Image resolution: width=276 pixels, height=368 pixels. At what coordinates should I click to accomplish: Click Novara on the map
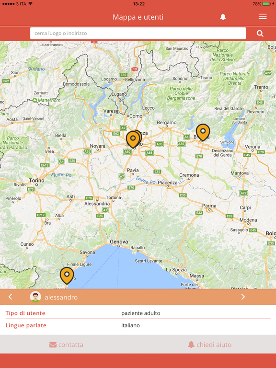(x=98, y=146)
